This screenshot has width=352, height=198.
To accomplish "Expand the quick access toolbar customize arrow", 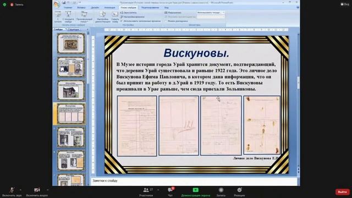I will tap(80, 2).
